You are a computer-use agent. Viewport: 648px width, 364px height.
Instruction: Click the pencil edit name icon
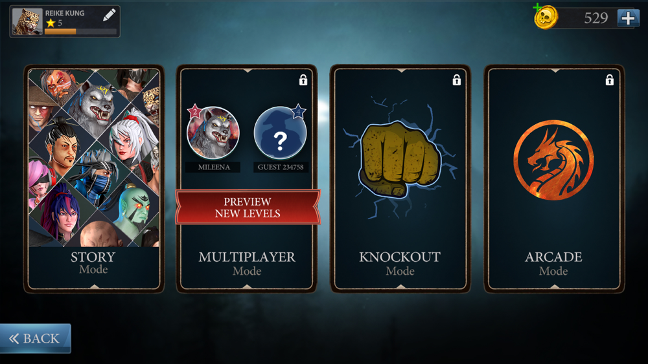coord(109,16)
